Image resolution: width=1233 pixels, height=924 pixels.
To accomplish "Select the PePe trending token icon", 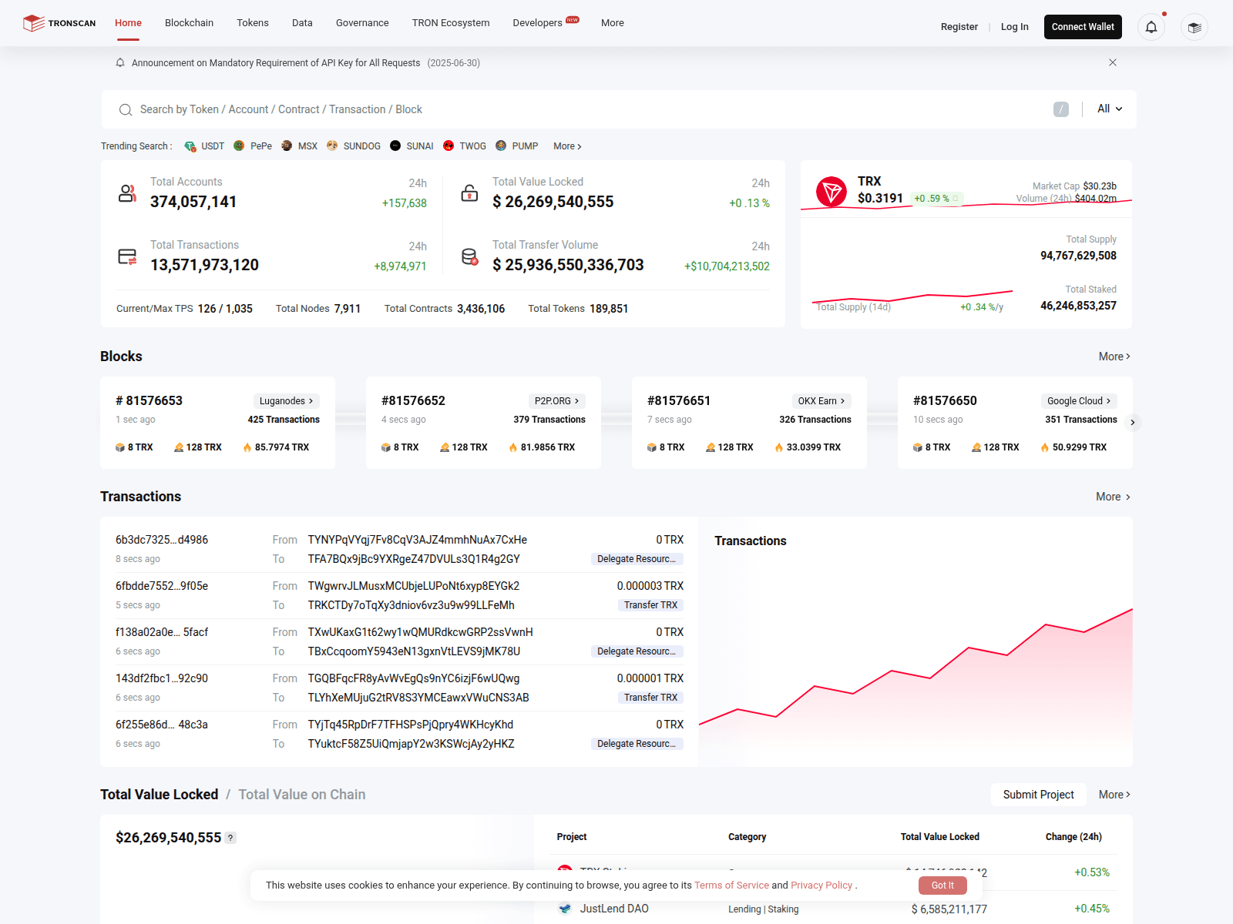I will tap(239, 146).
